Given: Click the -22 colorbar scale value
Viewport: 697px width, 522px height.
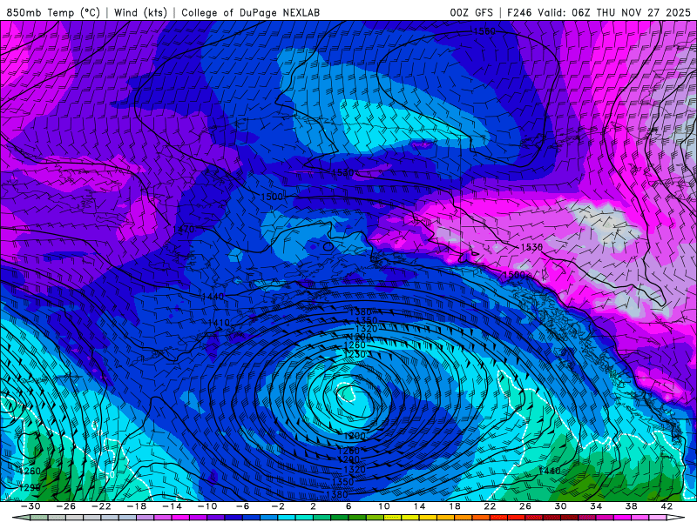Looking at the screenshot, I should click(x=101, y=506).
